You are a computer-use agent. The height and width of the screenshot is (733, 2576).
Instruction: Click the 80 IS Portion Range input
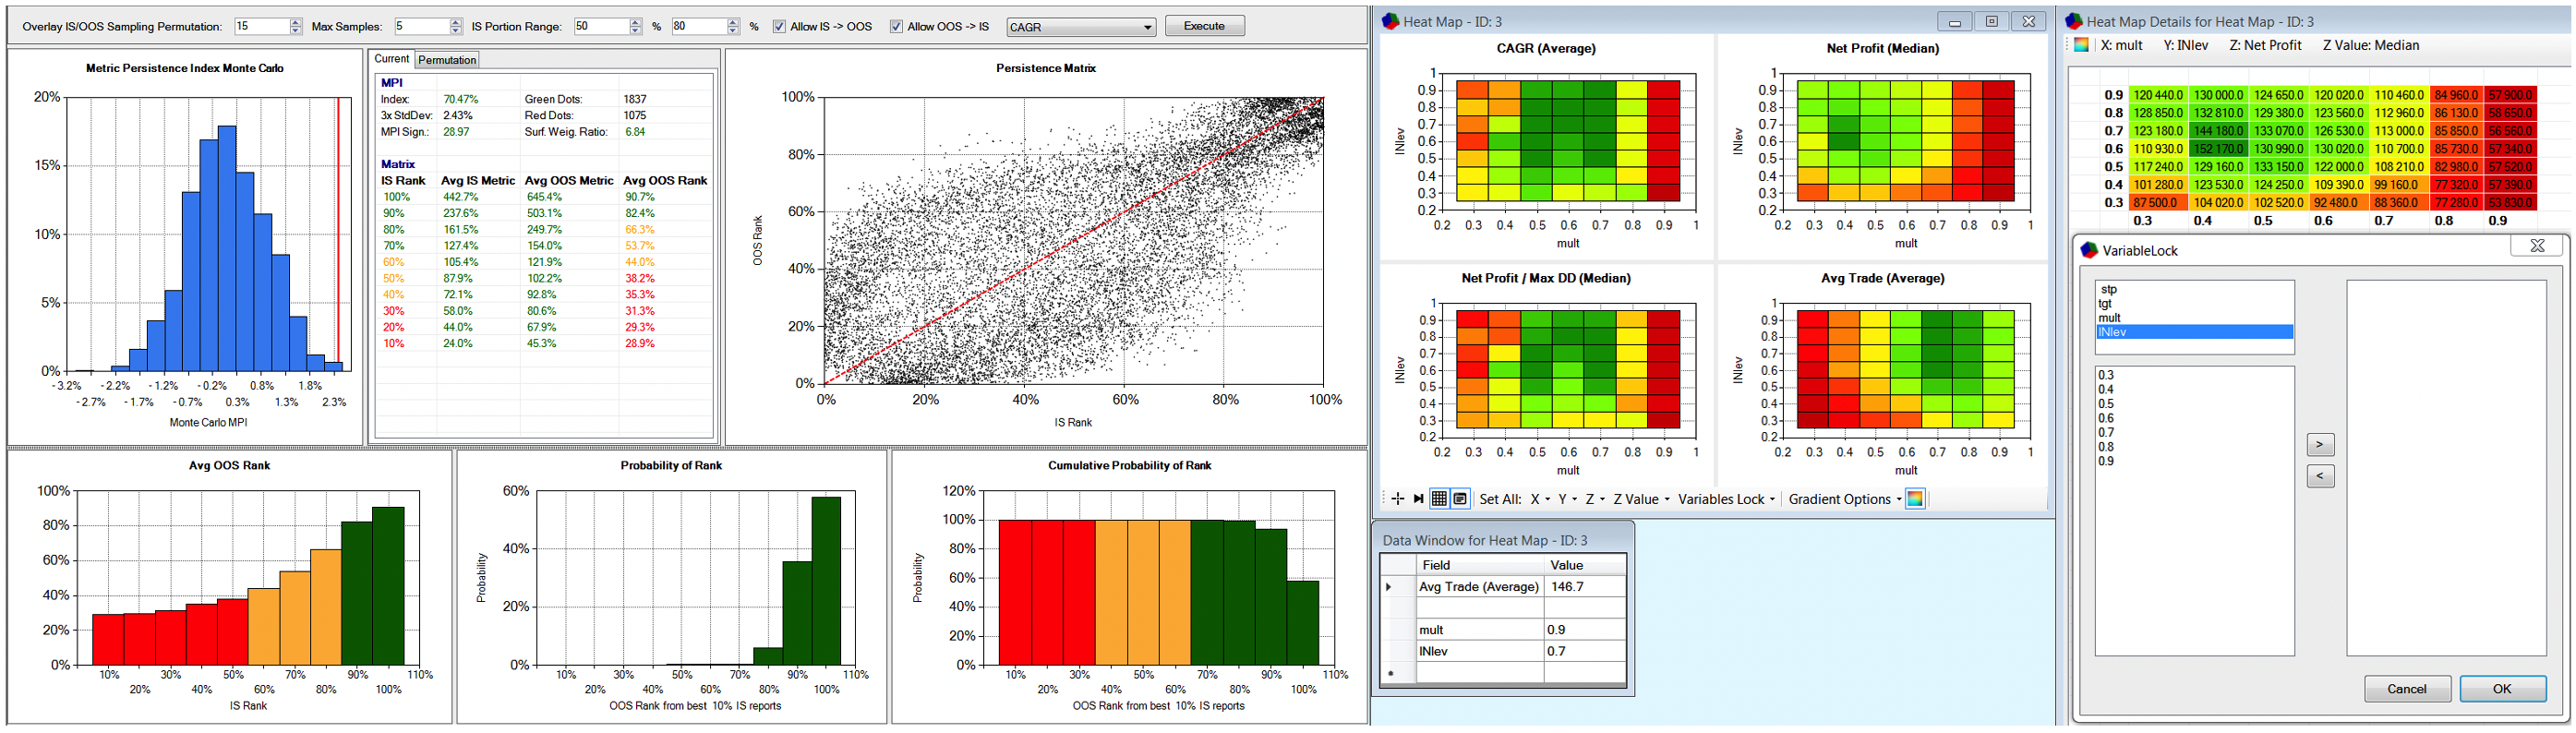pyautogui.click(x=698, y=27)
